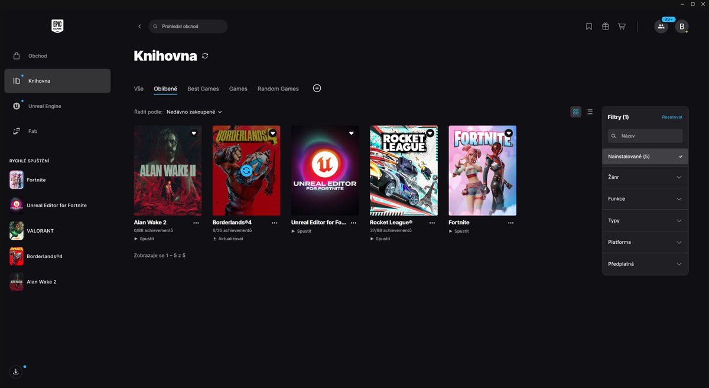Image resolution: width=709 pixels, height=388 pixels.
Task: Unfavorite Fortnite heart
Action: click(x=508, y=133)
